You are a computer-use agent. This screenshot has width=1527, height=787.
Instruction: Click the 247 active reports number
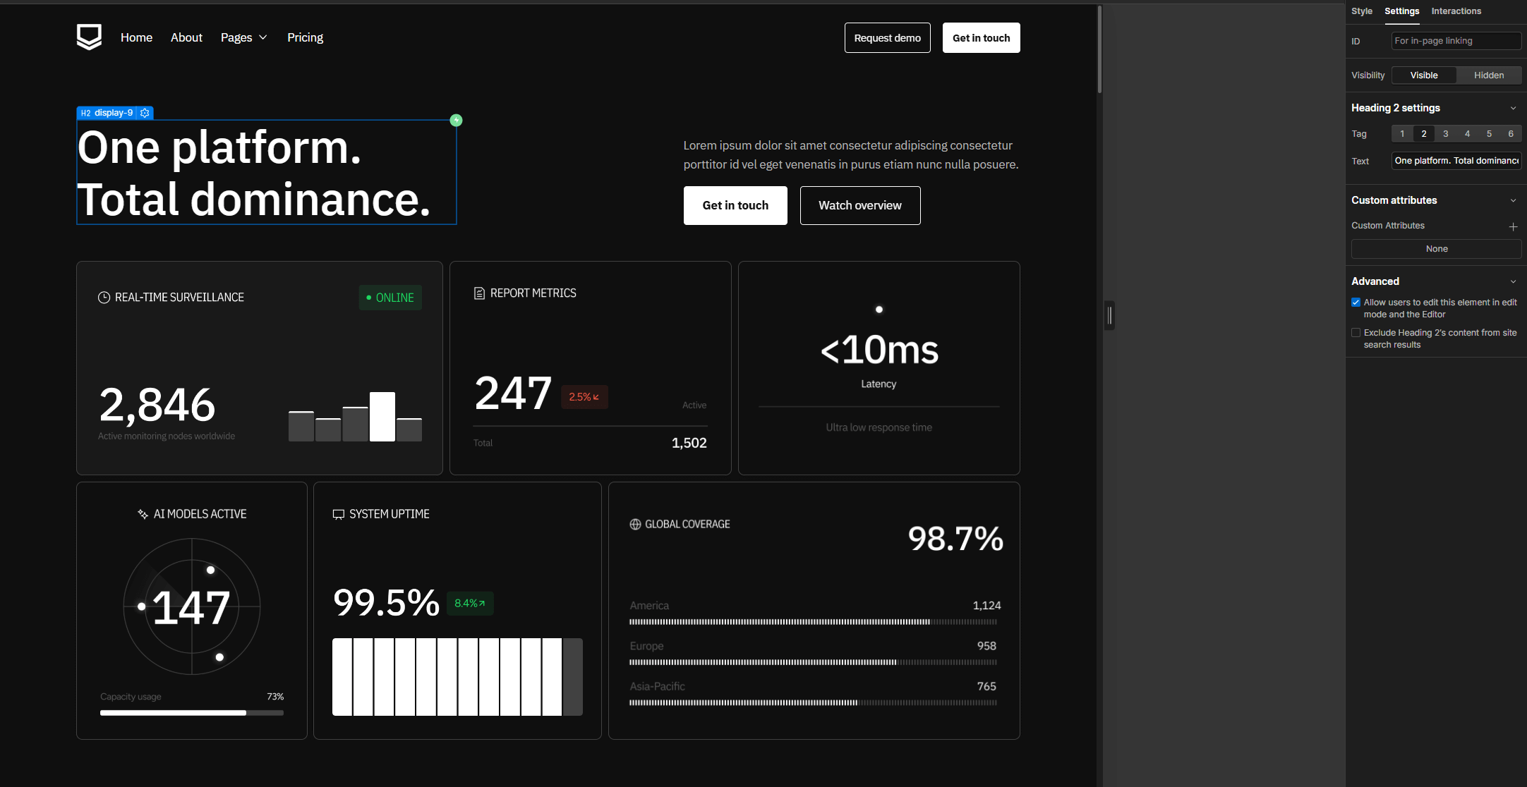513,393
